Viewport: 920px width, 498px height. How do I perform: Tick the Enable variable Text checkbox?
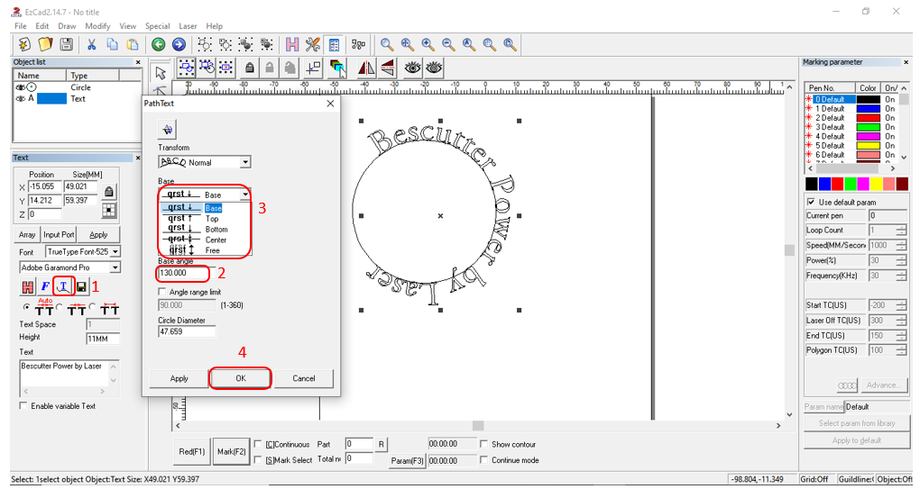click(x=23, y=405)
